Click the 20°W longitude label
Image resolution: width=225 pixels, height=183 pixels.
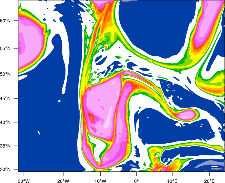point(63,181)
